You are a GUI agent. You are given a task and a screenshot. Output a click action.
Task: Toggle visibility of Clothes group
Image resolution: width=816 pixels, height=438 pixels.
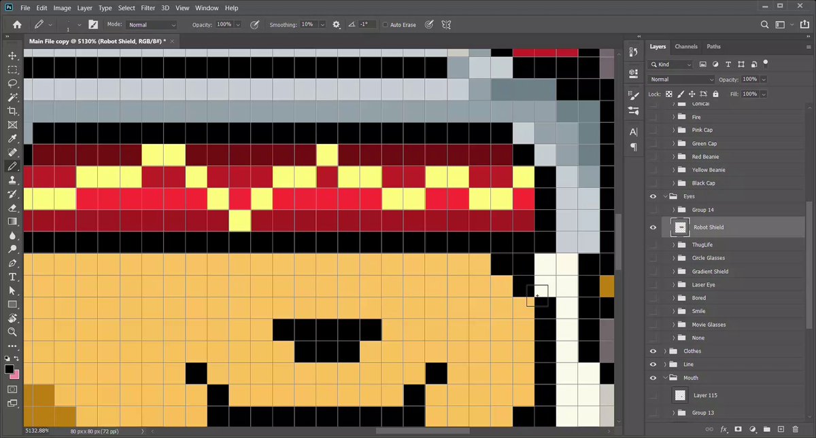[653, 351]
